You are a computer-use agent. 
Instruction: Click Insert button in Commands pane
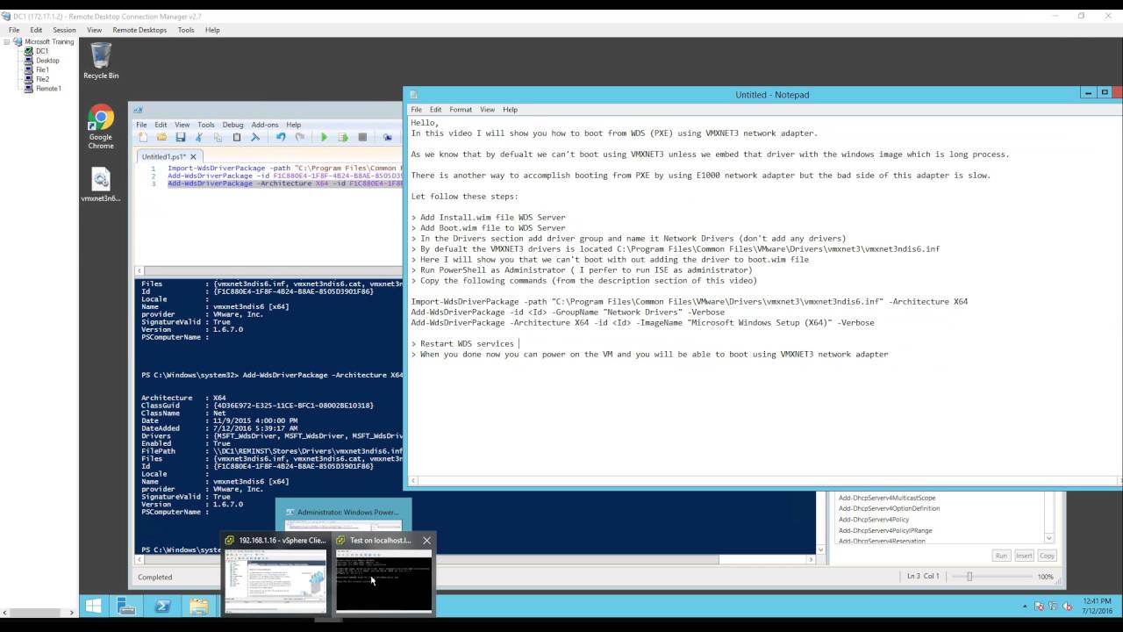point(1024,556)
